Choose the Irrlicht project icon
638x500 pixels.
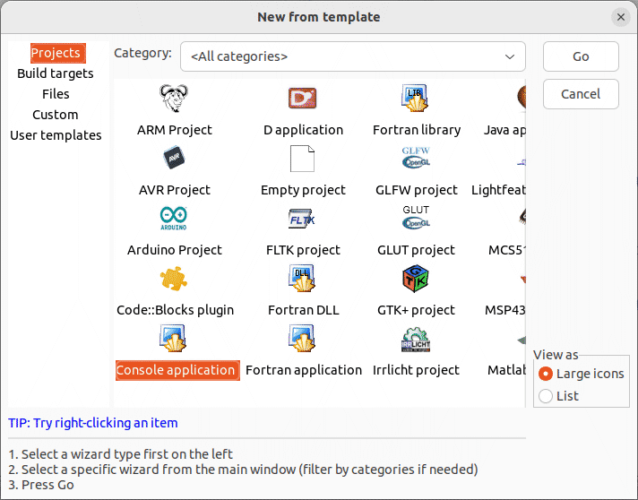tap(416, 339)
